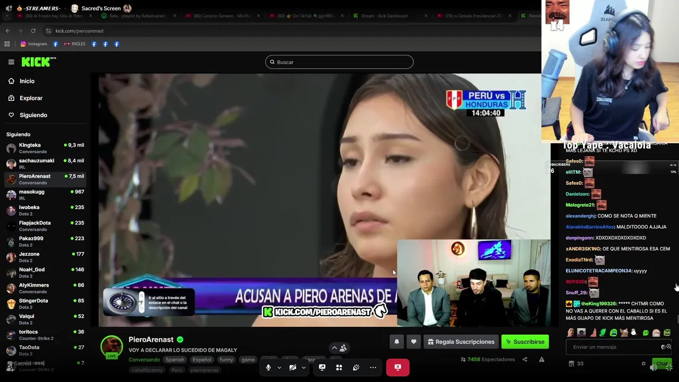Open the Conversando category link
Image resolution: width=679 pixels, height=382 pixels.
[x=144, y=360]
